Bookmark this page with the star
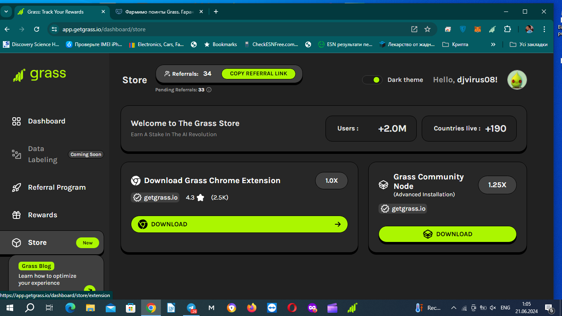Viewport: 562px width, 316px height. 427,29
